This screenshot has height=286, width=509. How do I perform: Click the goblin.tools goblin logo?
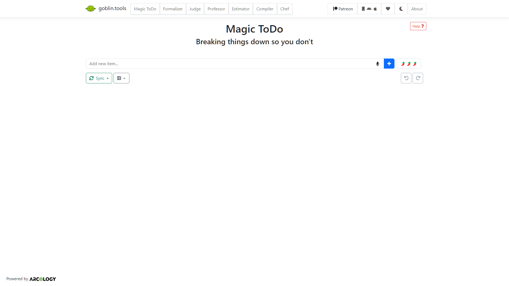pos(91,8)
